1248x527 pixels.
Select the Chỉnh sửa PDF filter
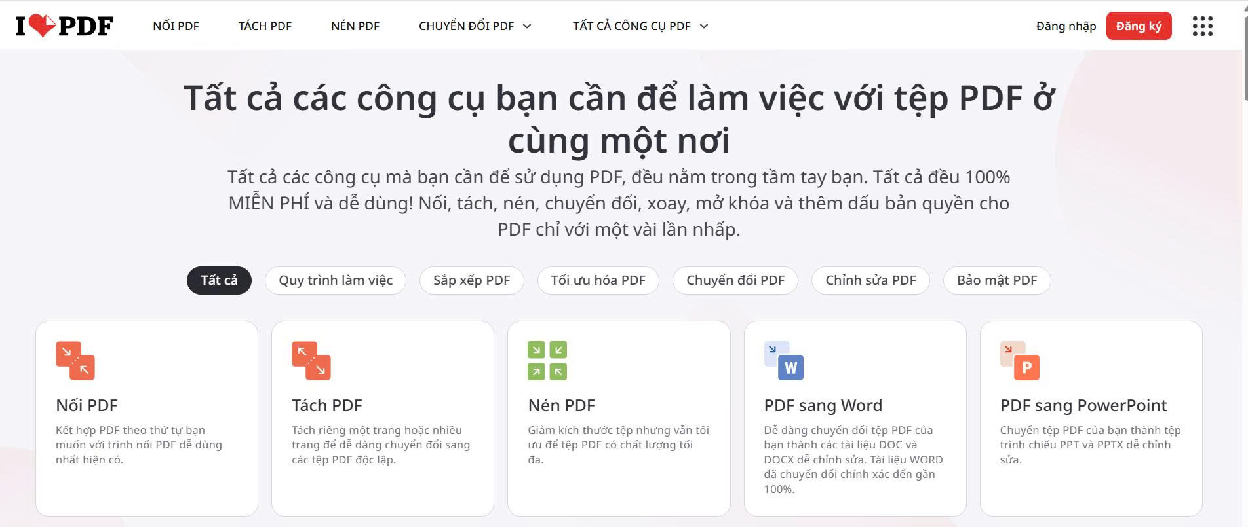pyautogui.click(x=870, y=280)
